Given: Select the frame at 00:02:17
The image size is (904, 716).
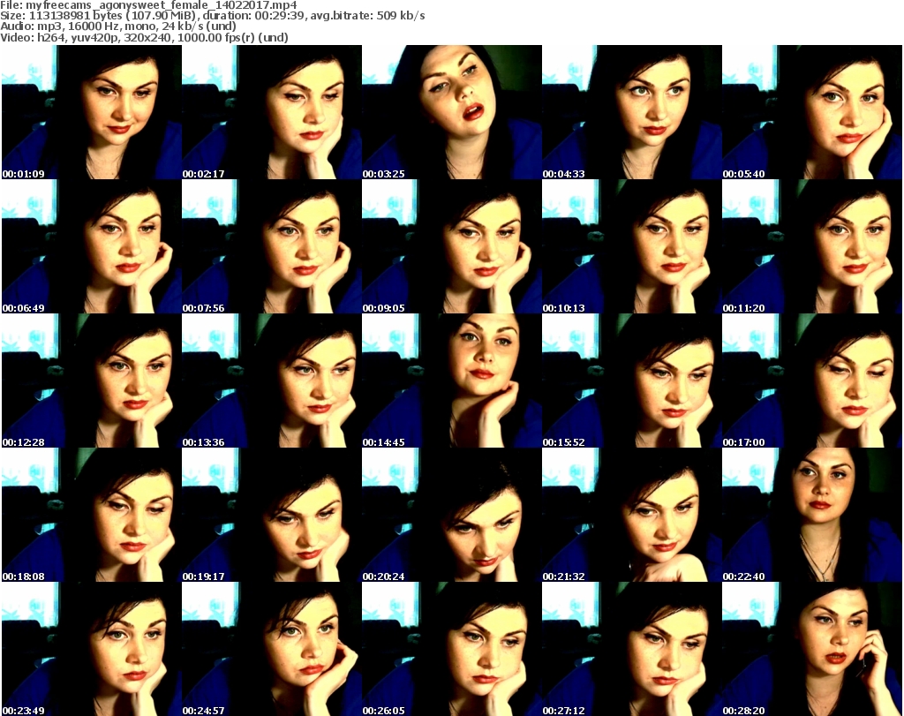Looking at the screenshot, I should tap(272, 112).
